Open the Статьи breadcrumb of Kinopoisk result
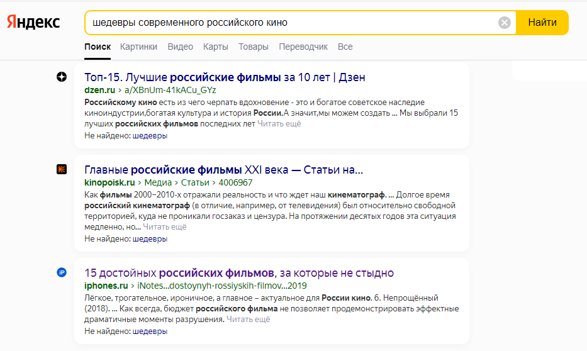 click(x=195, y=182)
